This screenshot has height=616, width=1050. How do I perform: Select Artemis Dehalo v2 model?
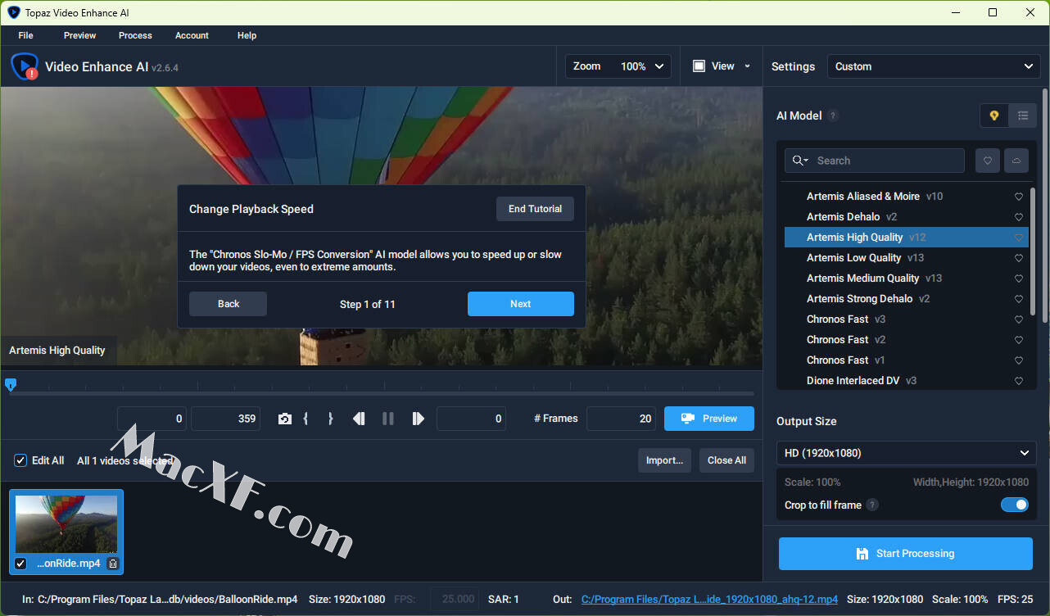click(x=907, y=217)
